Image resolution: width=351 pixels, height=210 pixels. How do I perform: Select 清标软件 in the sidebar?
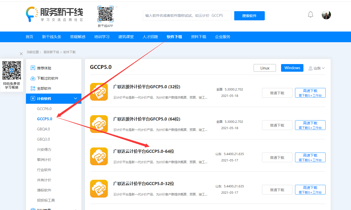point(44,190)
